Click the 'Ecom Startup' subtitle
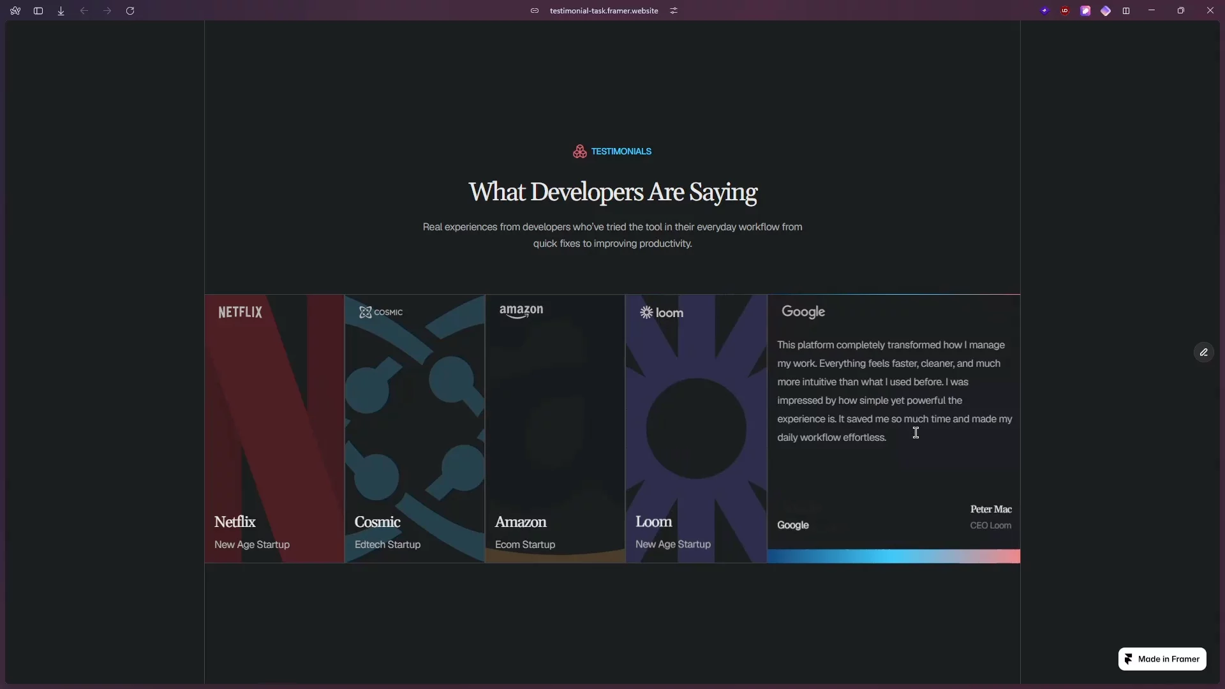Image resolution: width=1225 pixels, height=689 pixels. tap(525, 545)
